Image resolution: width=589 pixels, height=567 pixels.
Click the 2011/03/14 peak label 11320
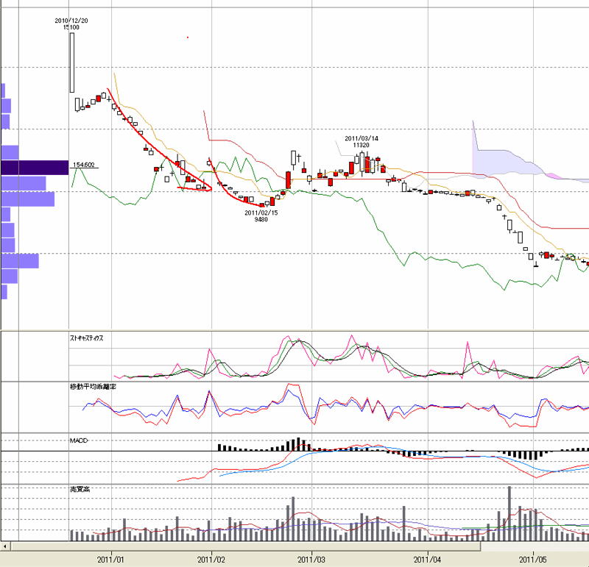pos(361,141)
